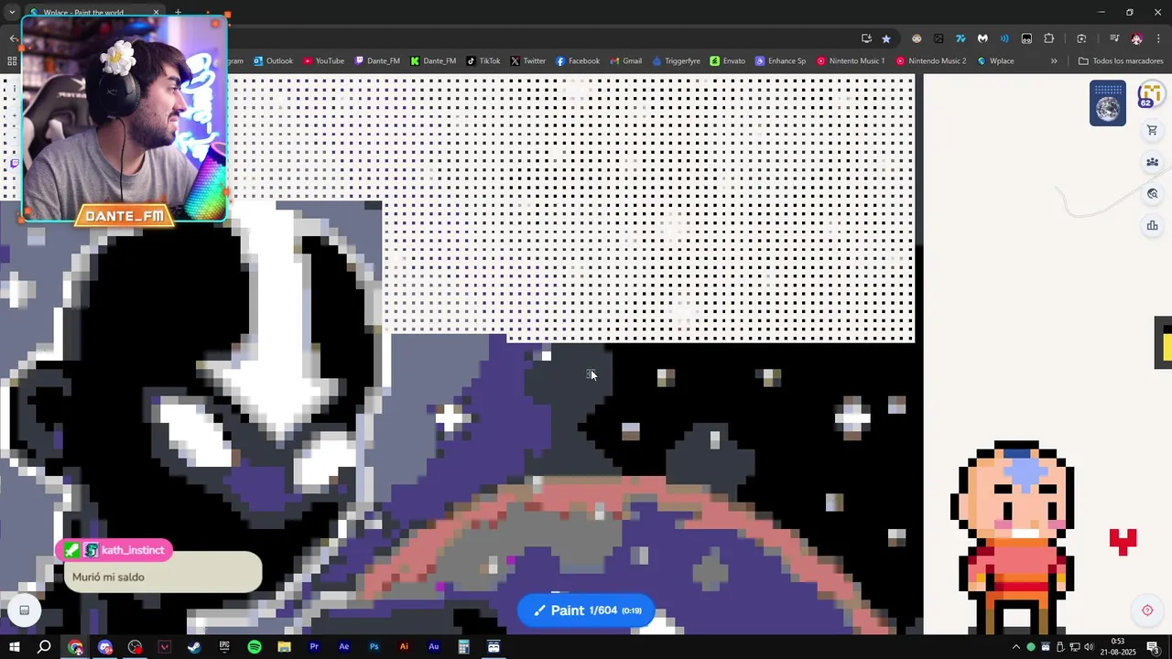Open the user profile avatar with level 62

click(1150, 94)
